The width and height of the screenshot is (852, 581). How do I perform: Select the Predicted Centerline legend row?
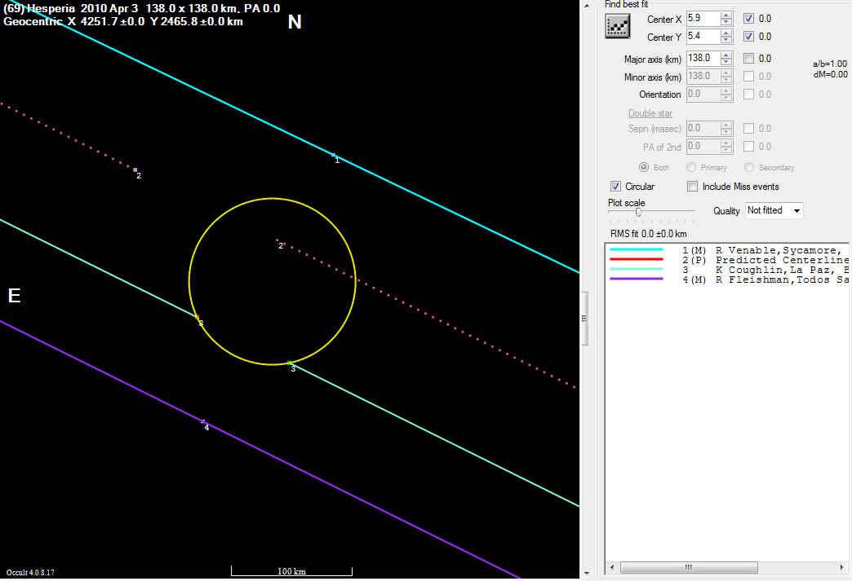click(x=727, y=260)
